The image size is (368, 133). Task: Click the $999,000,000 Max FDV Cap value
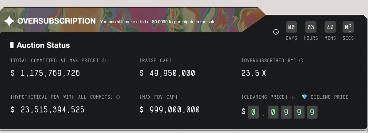[170, 109]
